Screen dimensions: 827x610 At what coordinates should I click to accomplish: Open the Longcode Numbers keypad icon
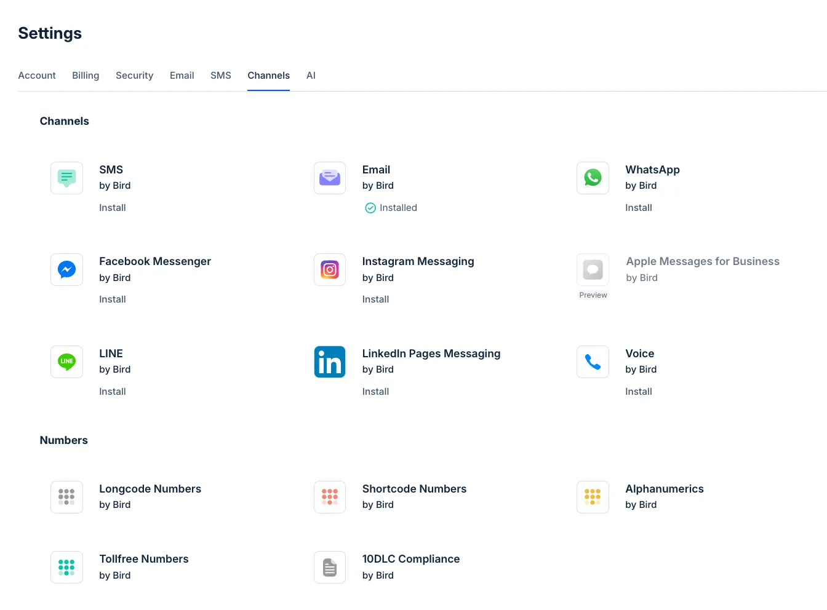pyautogui.click(x=66, y=497)
